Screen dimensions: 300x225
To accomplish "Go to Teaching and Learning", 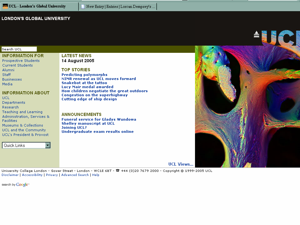I will tap(22, 112).
